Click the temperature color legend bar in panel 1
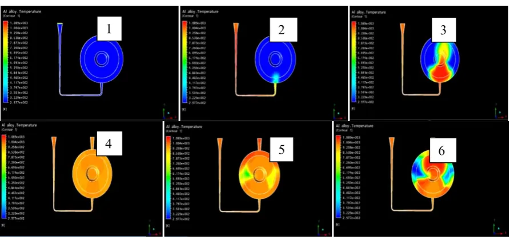Viewport: 510px width, 240px height. (5, 62)
